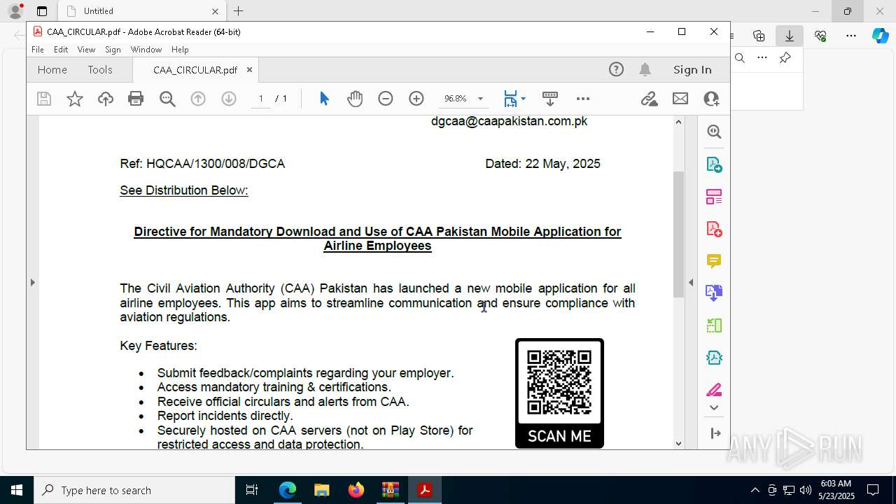
Task: Open Firefox from the taskbar
Action: [x=356, y=490]
